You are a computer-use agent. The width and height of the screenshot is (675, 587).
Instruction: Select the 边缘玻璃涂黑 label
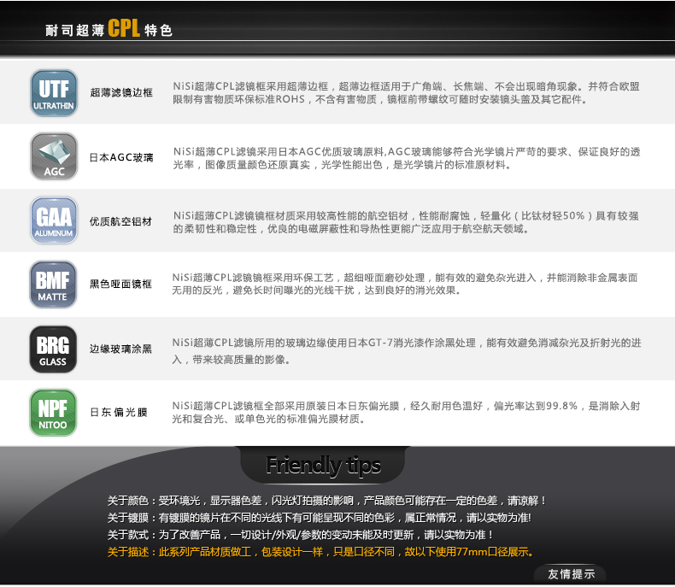[121, 349]
